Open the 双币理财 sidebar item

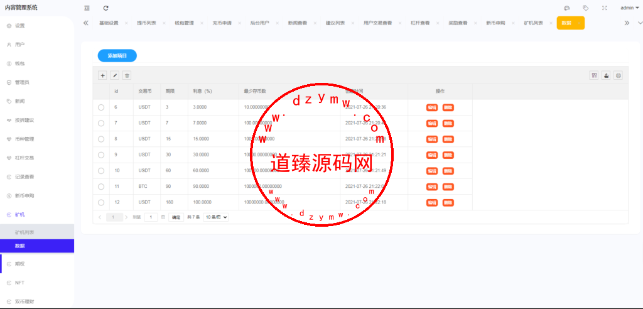(x=37, y=301)
